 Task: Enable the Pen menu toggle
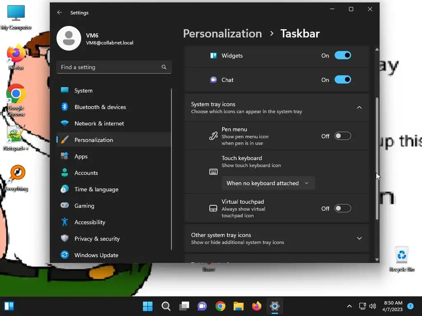click(x=342, y=136)
